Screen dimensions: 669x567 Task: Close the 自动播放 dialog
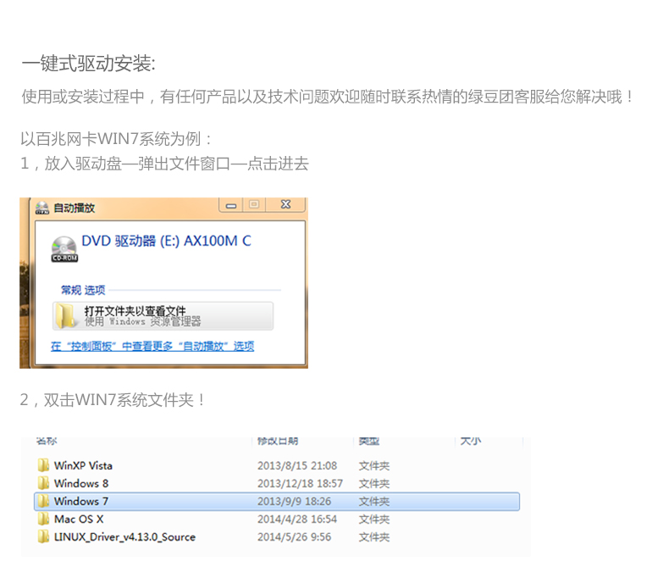point(285,205)
